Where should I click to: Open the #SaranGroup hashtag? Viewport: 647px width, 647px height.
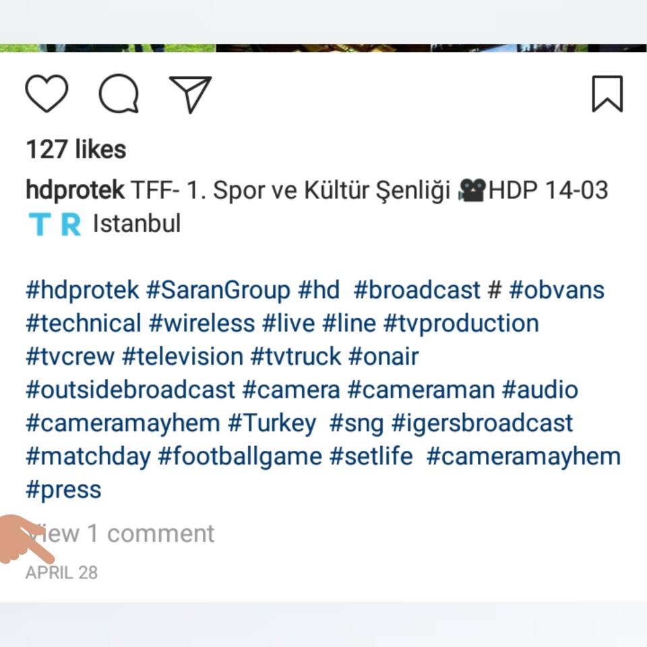218,290
